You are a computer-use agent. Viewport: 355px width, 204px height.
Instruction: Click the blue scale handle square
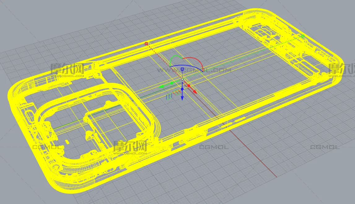(x=182, y=69)
